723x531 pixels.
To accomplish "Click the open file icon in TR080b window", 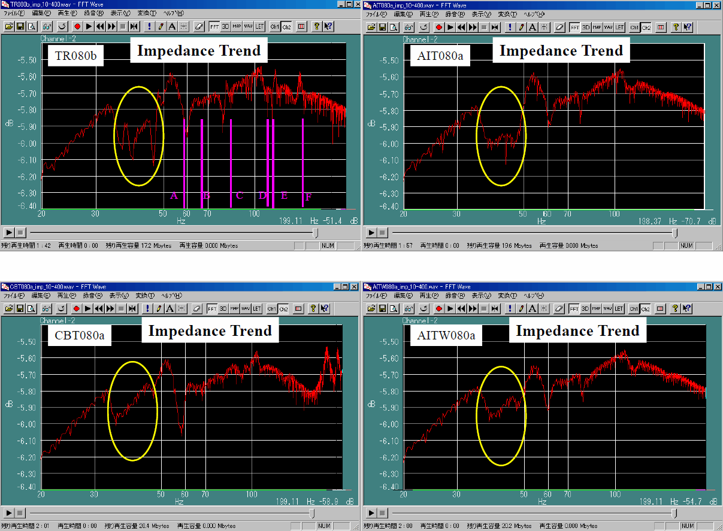I will tap(9, 26).
